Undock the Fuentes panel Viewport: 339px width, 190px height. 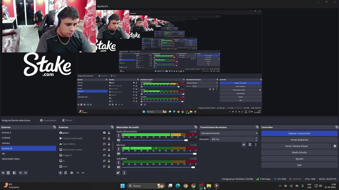pyautogui.click(x=112, y=127)
